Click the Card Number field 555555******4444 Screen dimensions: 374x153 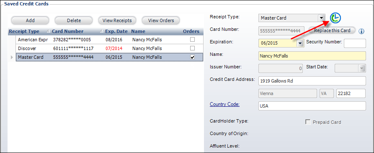281,31
